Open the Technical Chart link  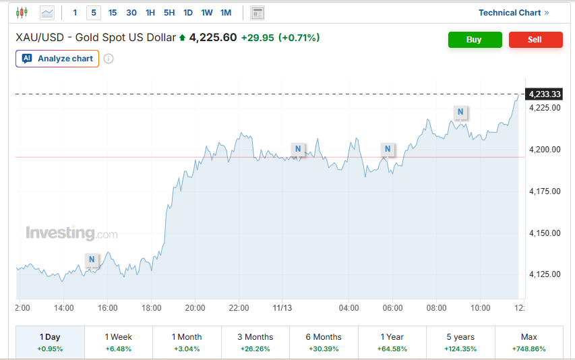(513, 13)
